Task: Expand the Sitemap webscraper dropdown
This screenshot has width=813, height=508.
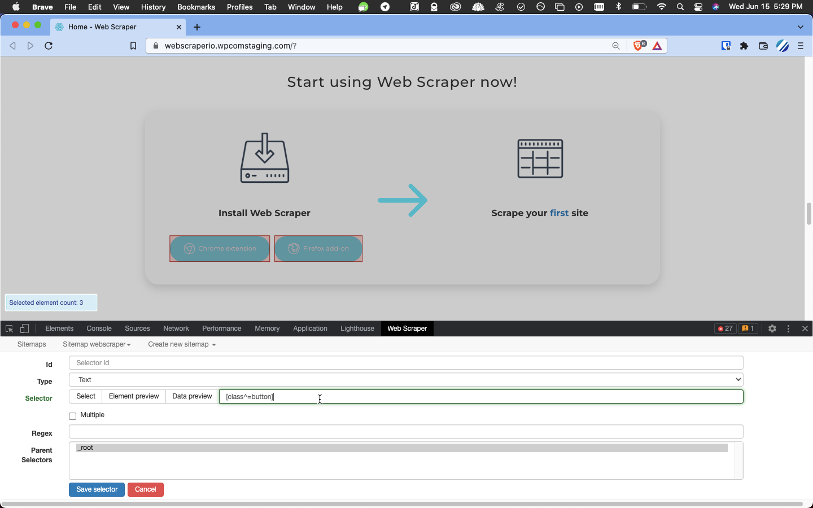Action: (97, 344)
